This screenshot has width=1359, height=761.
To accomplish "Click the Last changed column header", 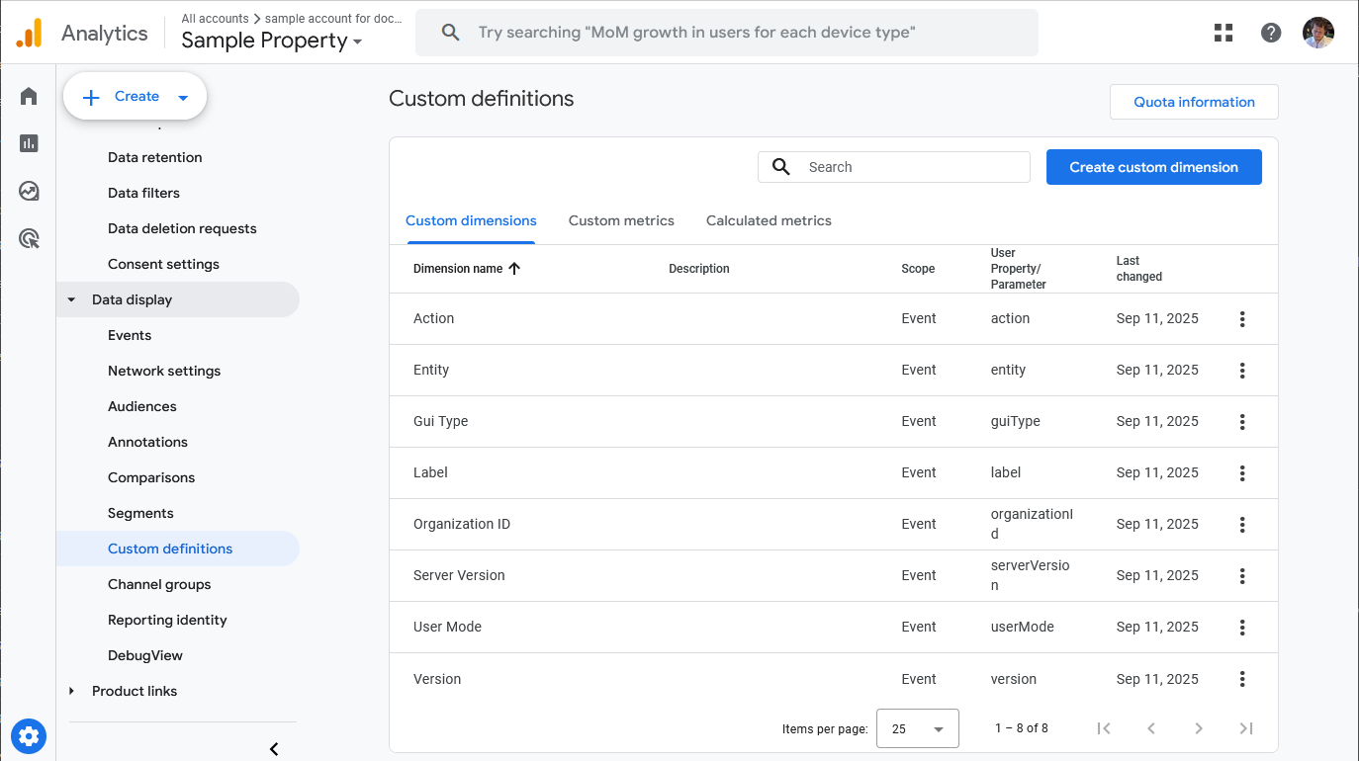I will click(1139, 269).
